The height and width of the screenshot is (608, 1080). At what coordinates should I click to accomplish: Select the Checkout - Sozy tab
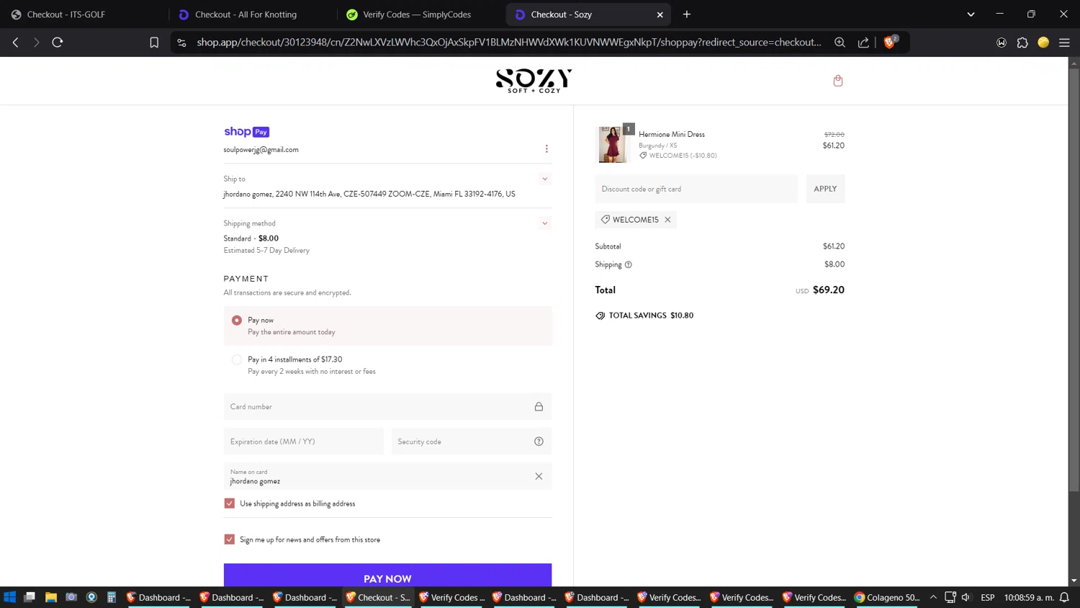588,14
